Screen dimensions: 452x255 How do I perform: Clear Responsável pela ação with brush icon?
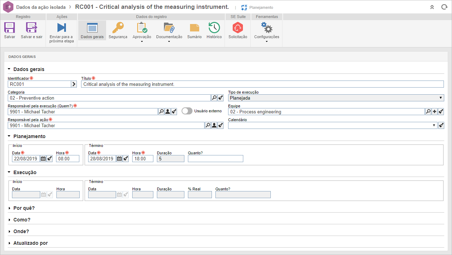point(220,125)
